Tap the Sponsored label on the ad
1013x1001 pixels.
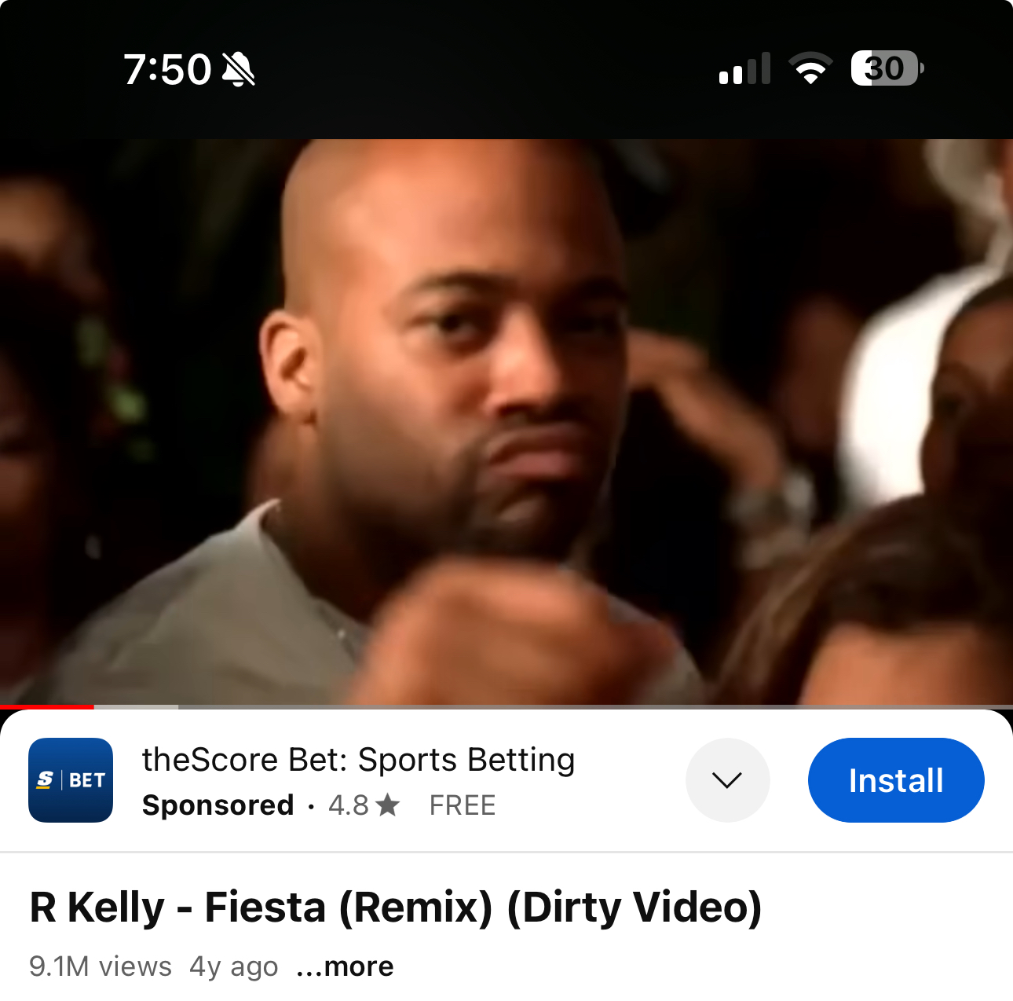coord(218,805)
